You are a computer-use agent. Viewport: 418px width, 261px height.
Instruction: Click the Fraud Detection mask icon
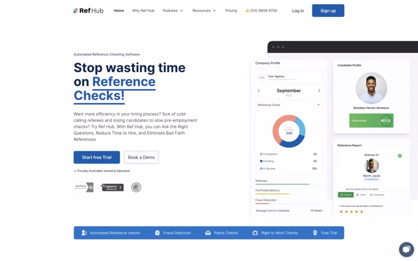pos(157,233)
